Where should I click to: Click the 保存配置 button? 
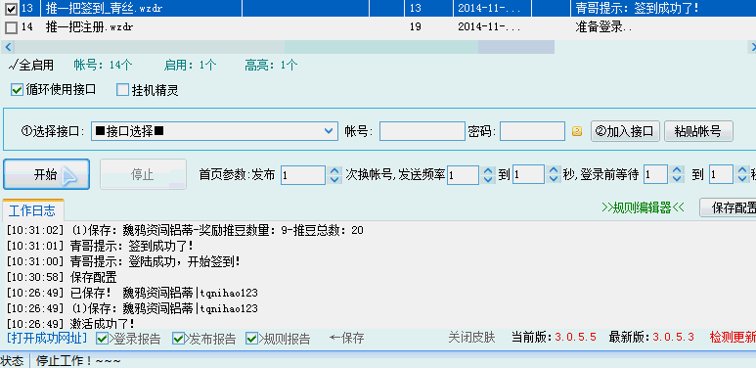pyautogui.click(x=729, y=207)
